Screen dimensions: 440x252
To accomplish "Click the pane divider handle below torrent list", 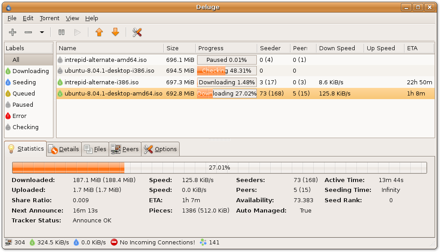I will click(220, 139).
